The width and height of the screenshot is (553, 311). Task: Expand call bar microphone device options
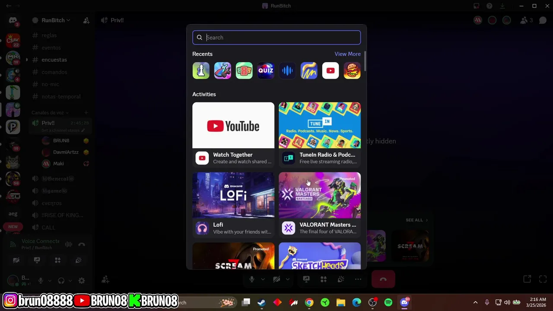click(x=263, y=279)
